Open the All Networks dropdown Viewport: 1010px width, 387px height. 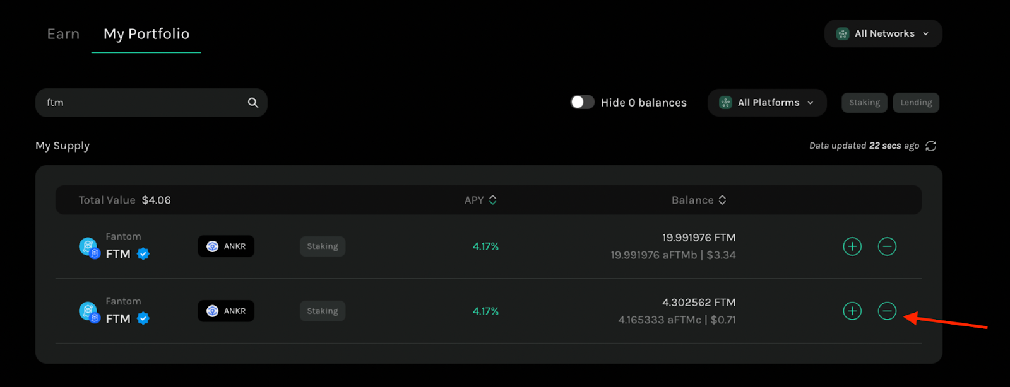(x=883, y=33)
